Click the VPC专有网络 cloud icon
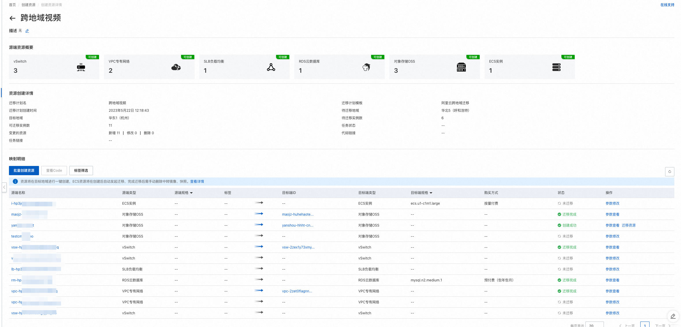This screenshot has height=327, width=681. point(176,67)
